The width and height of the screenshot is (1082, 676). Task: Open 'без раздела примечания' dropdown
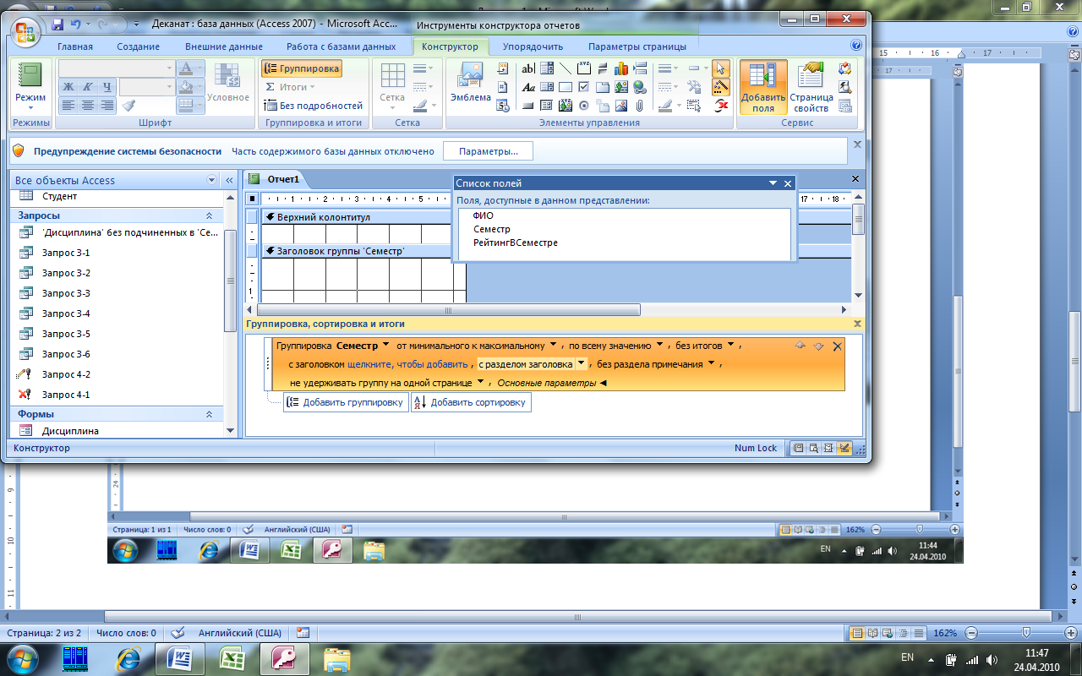click(x=711, y=364)
